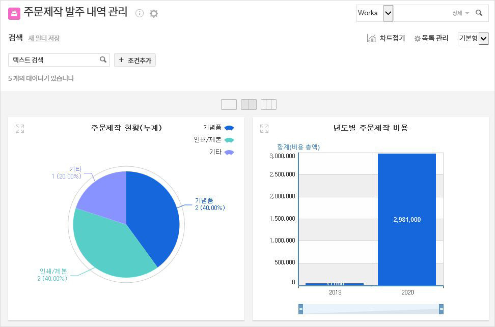
Task: Open the info icon next to title
Action: pos(140,13)
